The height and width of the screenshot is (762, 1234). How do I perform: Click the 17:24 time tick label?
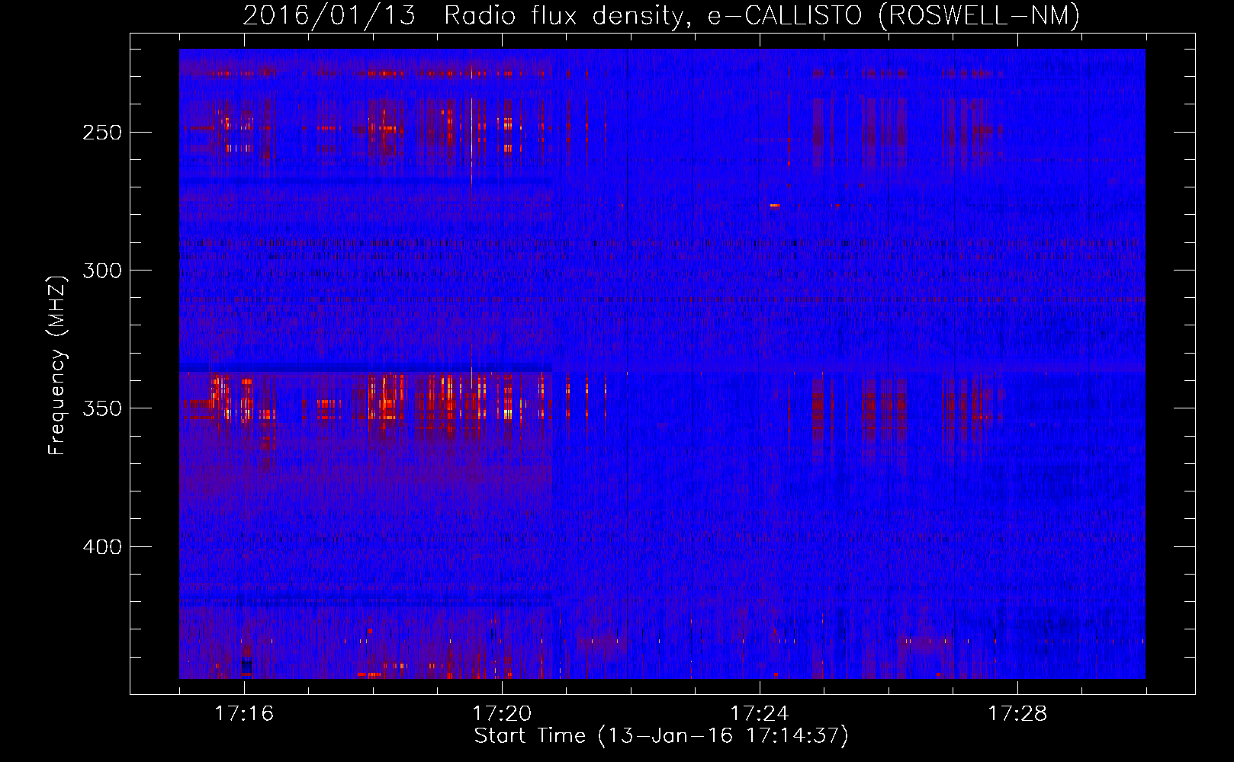point(760,714)
